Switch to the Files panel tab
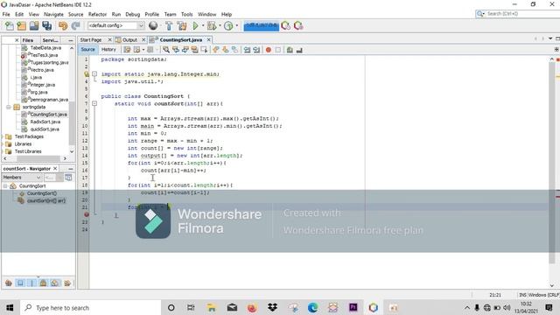The width and height of the screenshot is (560, 315). (27, 40)
